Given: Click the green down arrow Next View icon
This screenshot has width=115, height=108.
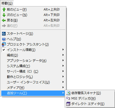Looking at the screenshot, I should point(4,15).
